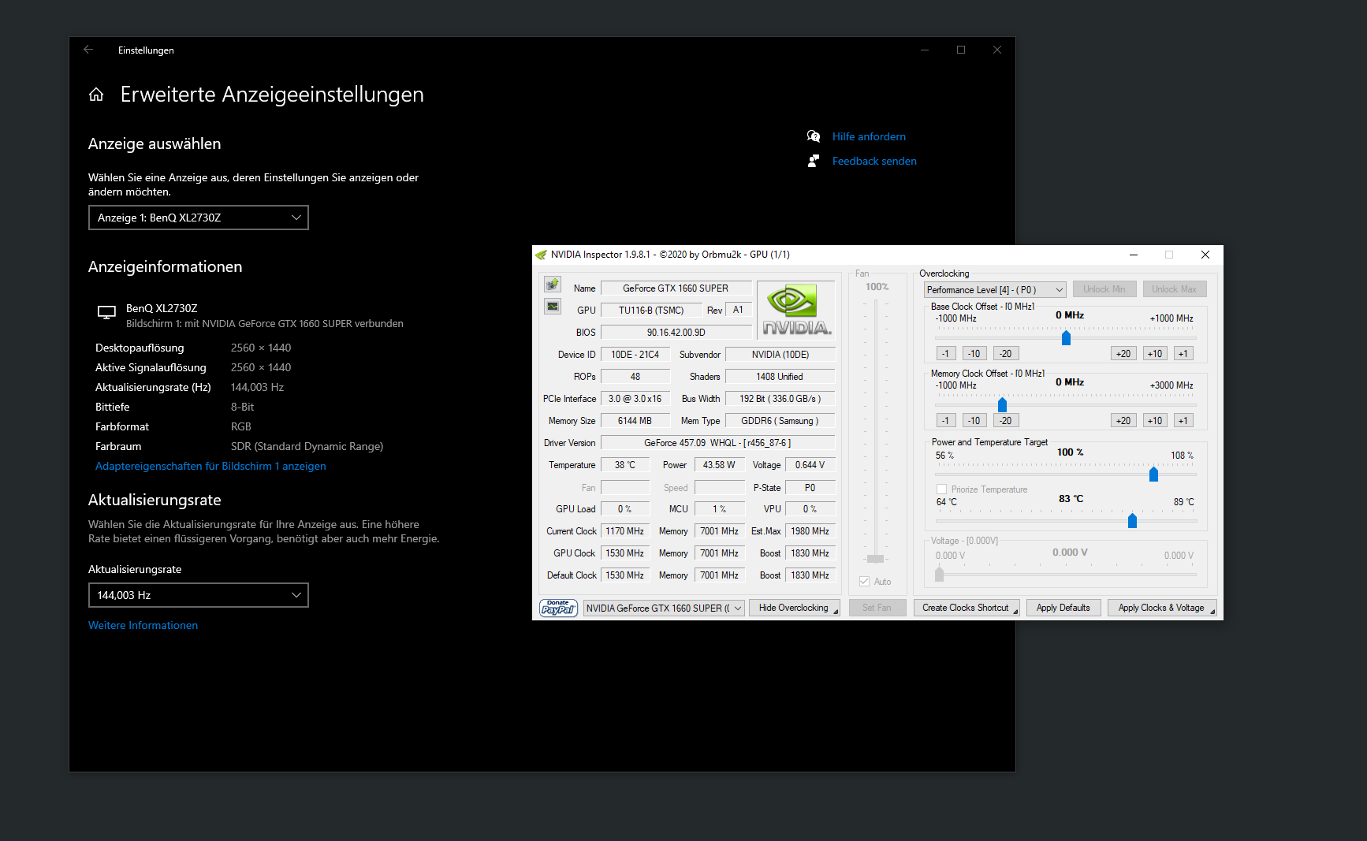Click the temperature target slider handle
Viewport: 1367px width, 841px height.
tap(1132, 521)
